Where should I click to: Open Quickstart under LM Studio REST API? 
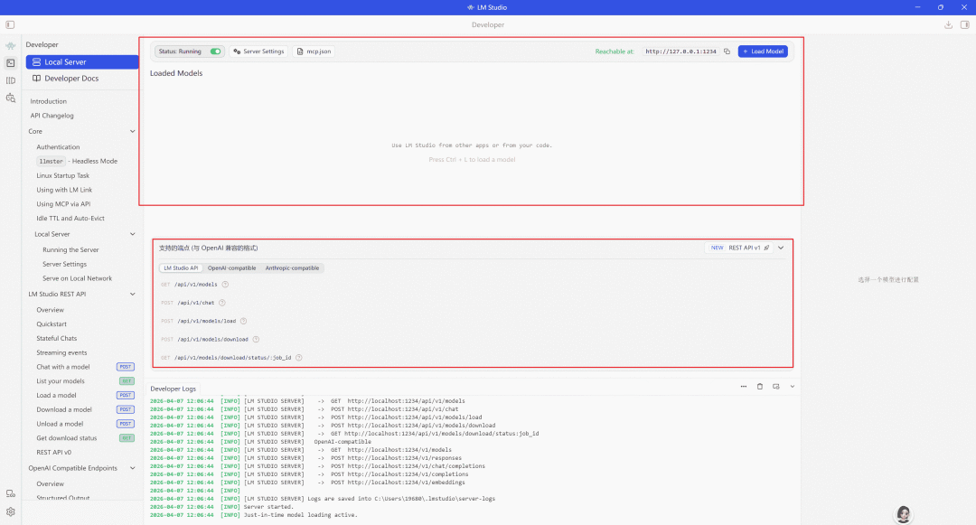[x=51, y=324]
